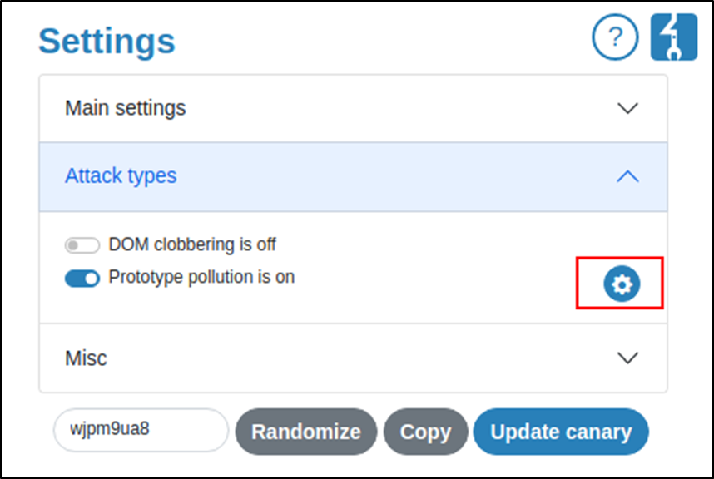The image size is (714, 479).
Task: Collapse Attack types with the up chevron
Action: pos(627,176)
